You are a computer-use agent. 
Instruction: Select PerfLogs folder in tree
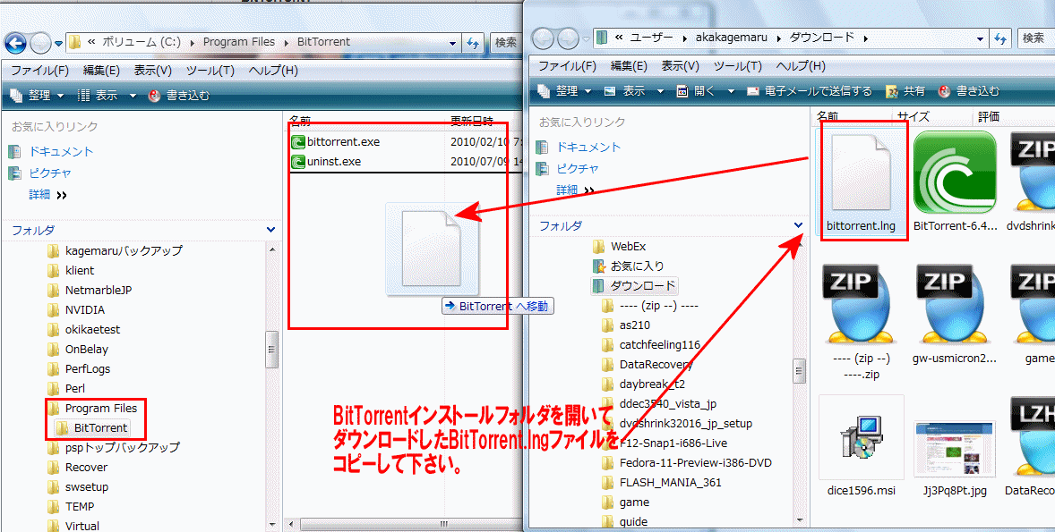coord(80,368)
